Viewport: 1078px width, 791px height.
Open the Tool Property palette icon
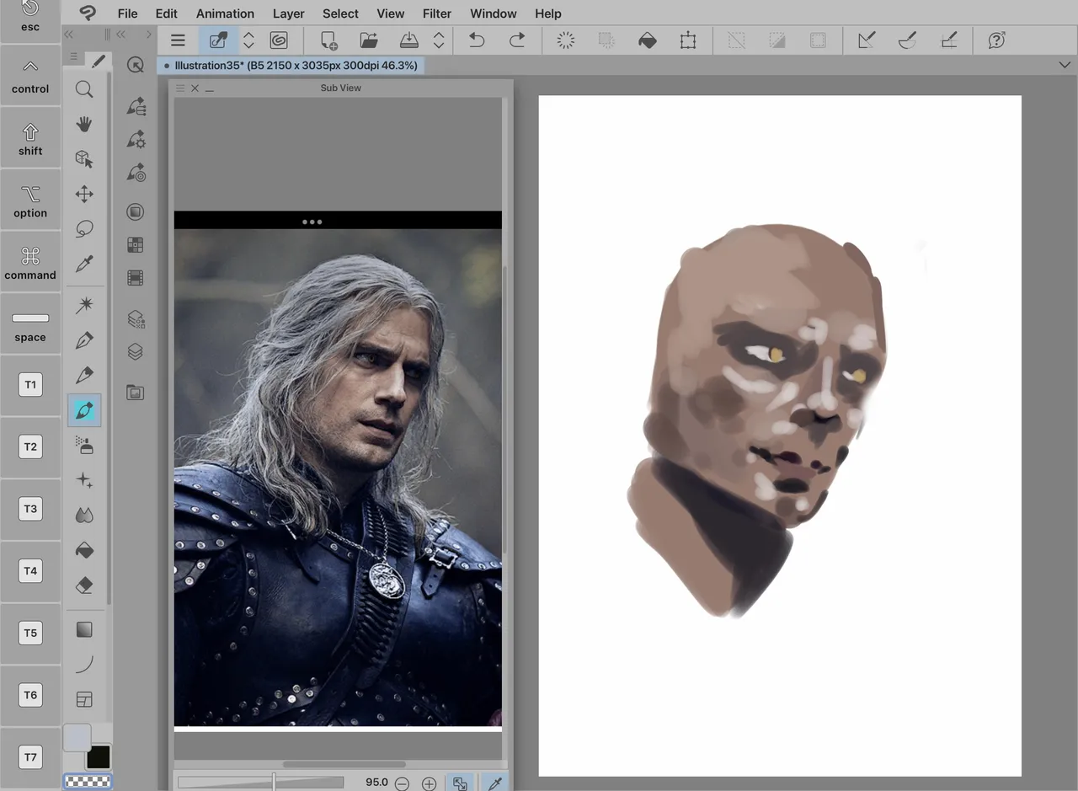click(136, 139)
